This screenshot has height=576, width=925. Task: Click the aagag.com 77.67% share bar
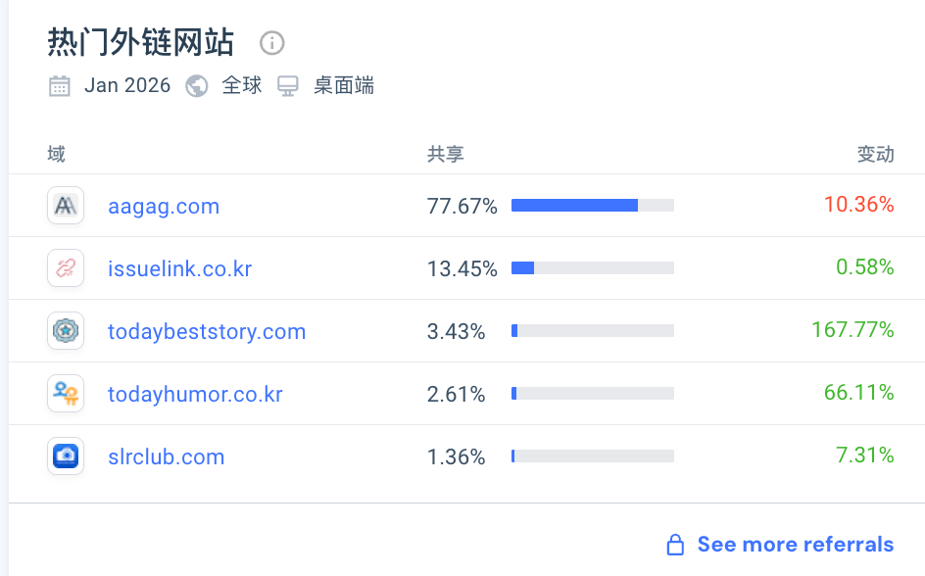point(592,206)
